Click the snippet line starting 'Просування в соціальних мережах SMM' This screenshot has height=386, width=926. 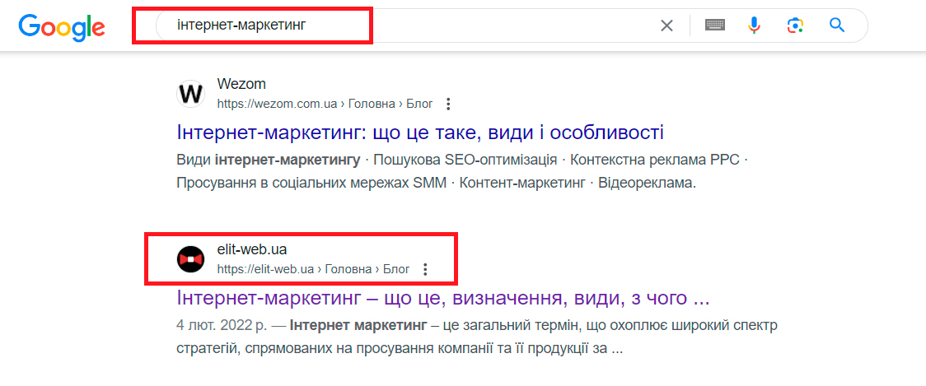pyautogui.click(x=437, y=183)
